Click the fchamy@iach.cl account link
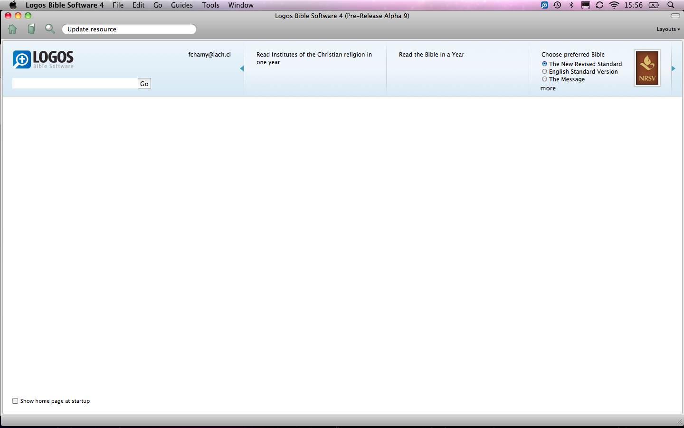Image resolution: width=684 pixels, height=428 pixels. point(209,55)
